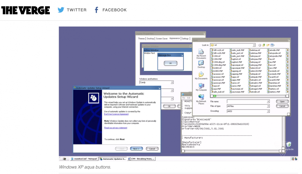Expand the Look in folder dropdown
The image size is (302, 174).
tap(254, 45)
